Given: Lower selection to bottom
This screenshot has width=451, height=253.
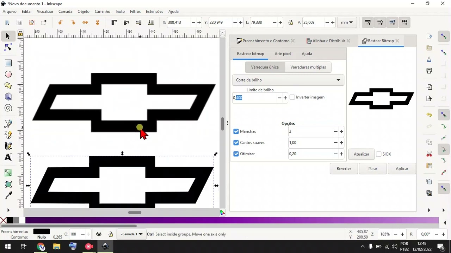Looking at the screenshot, I should click(x=151, y=22).
